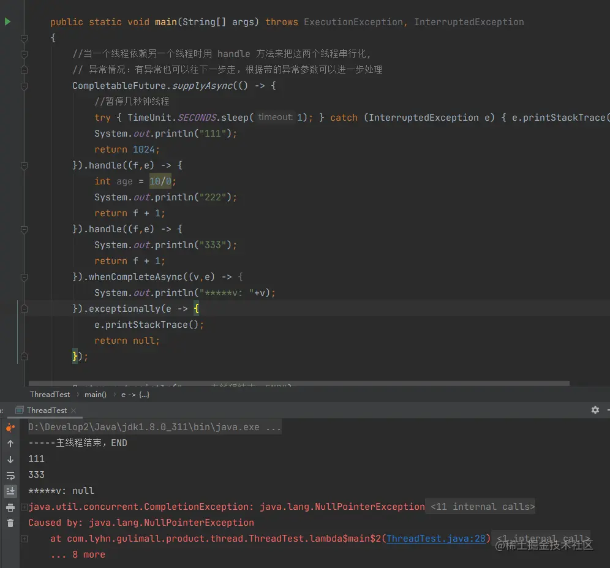Expand the lambda$main$2 stack frame line
This screenshot has height=568, width=610.
point(24,539)
